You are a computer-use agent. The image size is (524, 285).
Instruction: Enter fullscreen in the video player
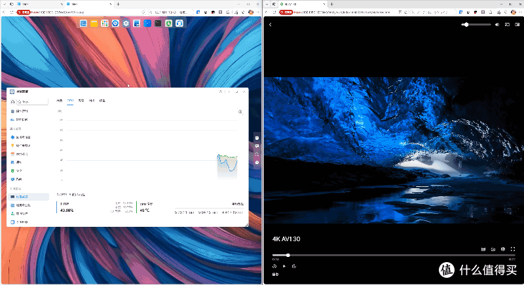coord(513,249)
